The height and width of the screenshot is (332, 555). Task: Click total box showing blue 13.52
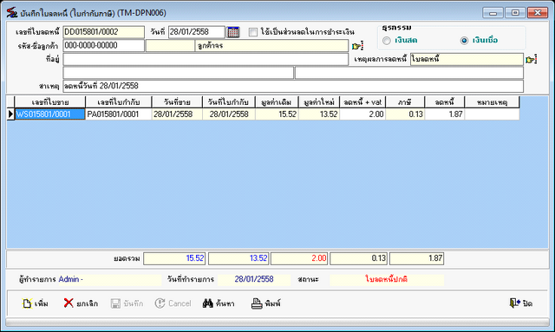tap(238, 258)
